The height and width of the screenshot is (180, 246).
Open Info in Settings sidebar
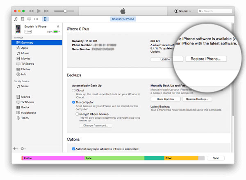tap(37, 74)
